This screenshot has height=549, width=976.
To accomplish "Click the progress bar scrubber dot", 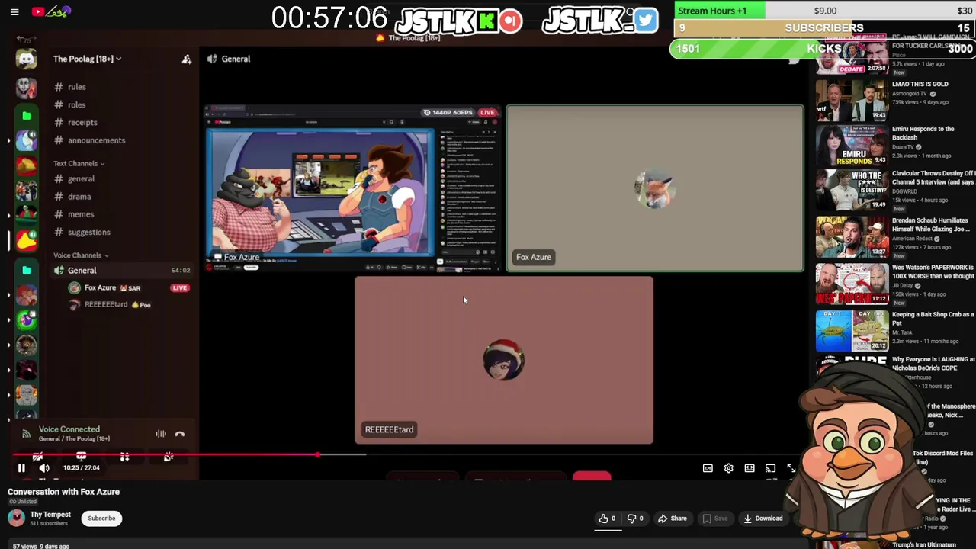I will click(318, 454).
